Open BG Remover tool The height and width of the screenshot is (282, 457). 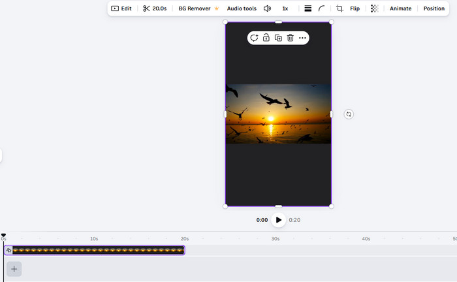[195, 8]
